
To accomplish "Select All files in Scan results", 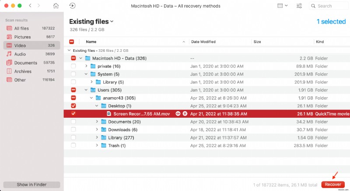I will click(31, 28).
